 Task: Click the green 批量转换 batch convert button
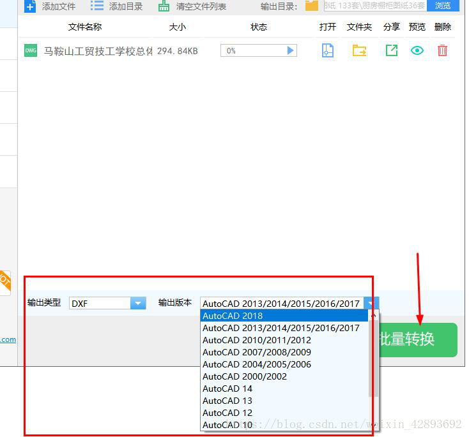coord(418,339)
